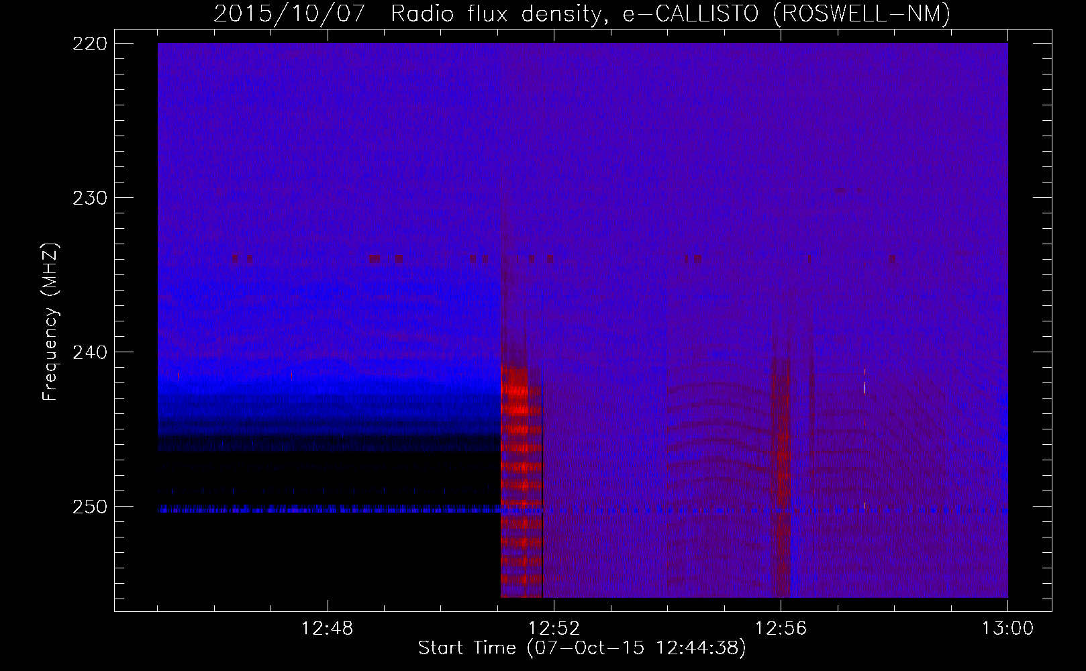Viewport: 1086px width, 671px height.
Task: Click the plot title "Radio flux density, e-CALLISTO (ROSWELL-NM)"
Action: pyautogui.click(x=671, y=13)
